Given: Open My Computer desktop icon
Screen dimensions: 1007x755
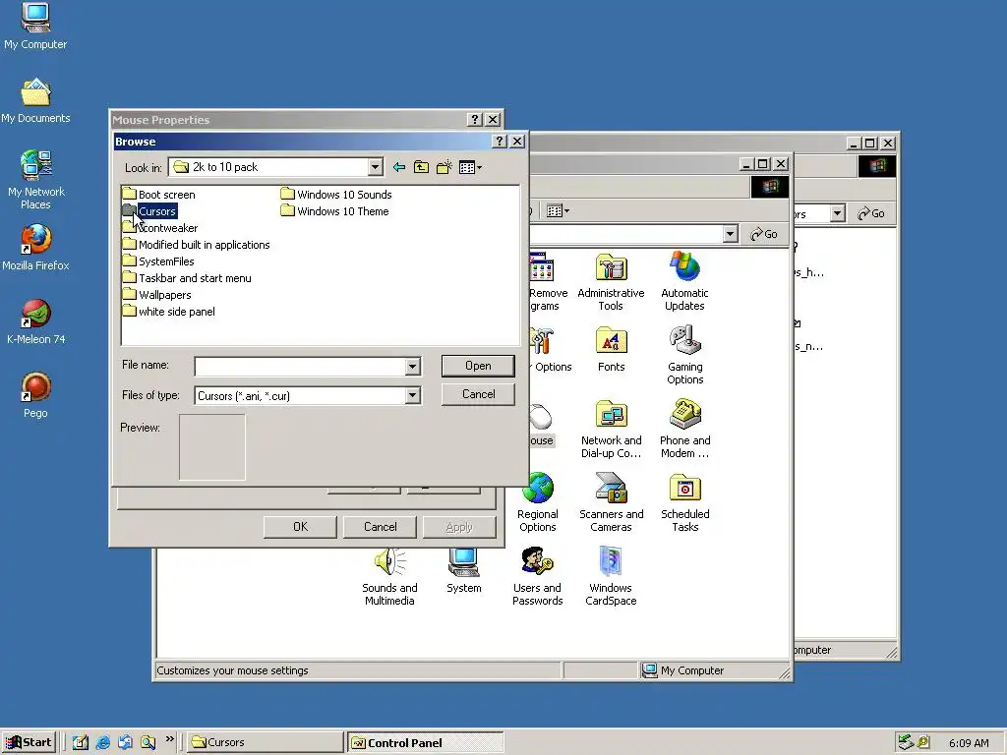Looking at the screenshot, I should click(35, 27).
